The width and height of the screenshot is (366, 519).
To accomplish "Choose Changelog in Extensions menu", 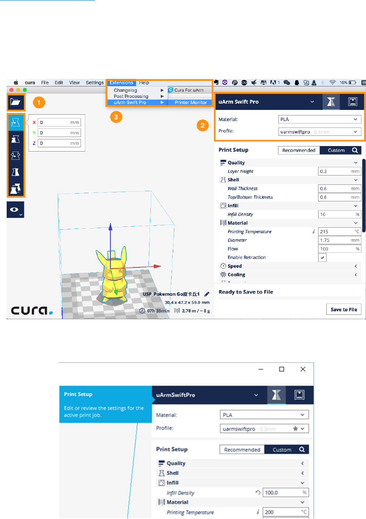I will (x=137, y=90).
